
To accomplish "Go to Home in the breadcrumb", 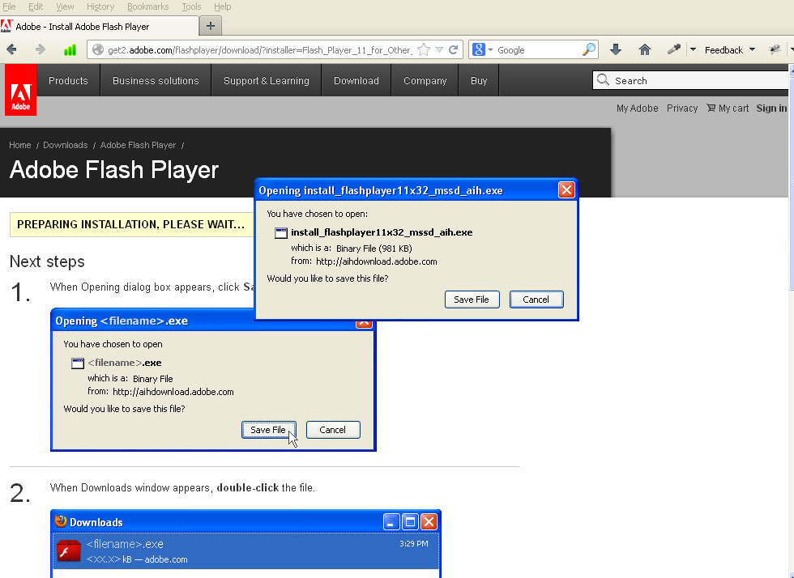I will pos(20,145).
